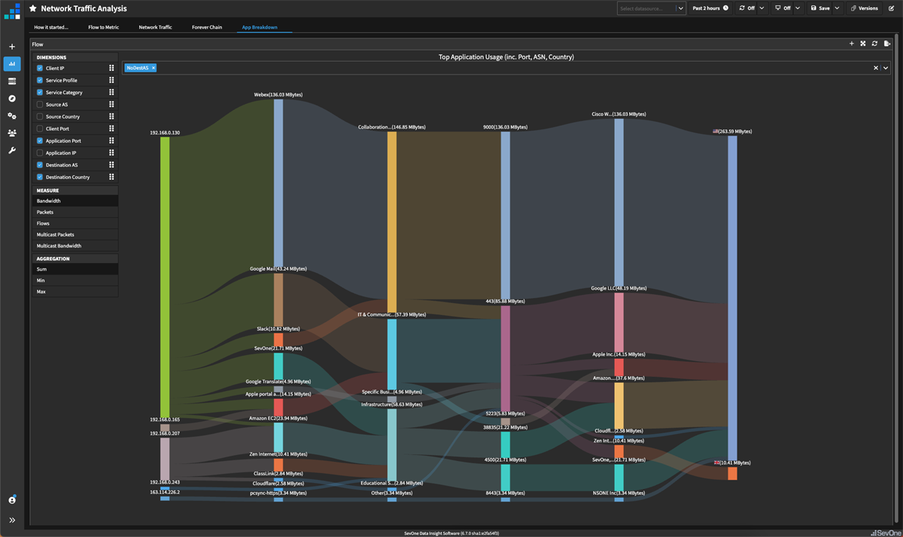Click drag handle beside Service Profile
This screenshot has height=537, width=903.
pos(111,80)
